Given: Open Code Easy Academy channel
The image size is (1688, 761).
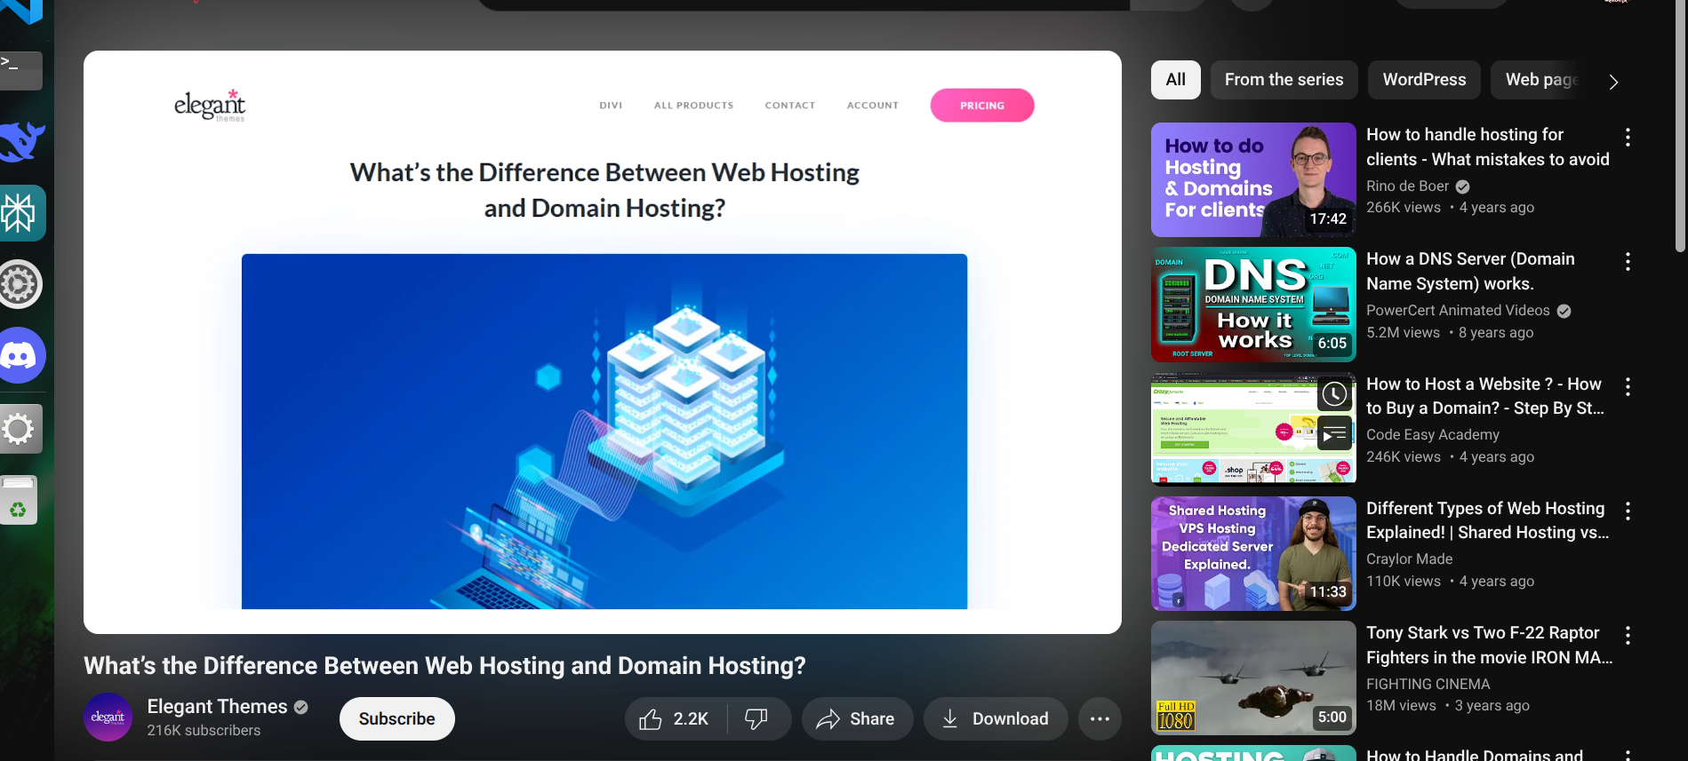Looking at the screenshot, I should point(1433,435).
